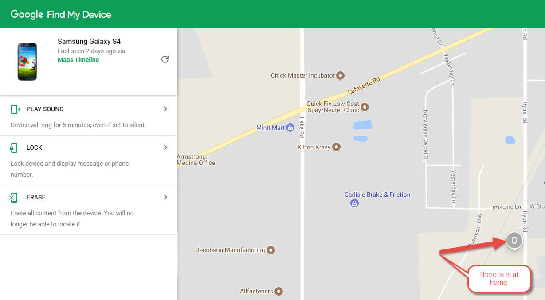
Task: Click the phone location marker on map
Action: 514,241
